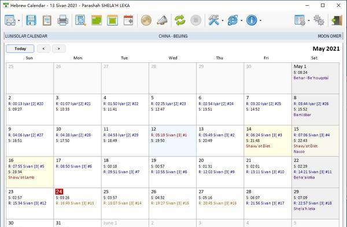Open the search calendar icon

pyautogui.click(x=80, y=20)
